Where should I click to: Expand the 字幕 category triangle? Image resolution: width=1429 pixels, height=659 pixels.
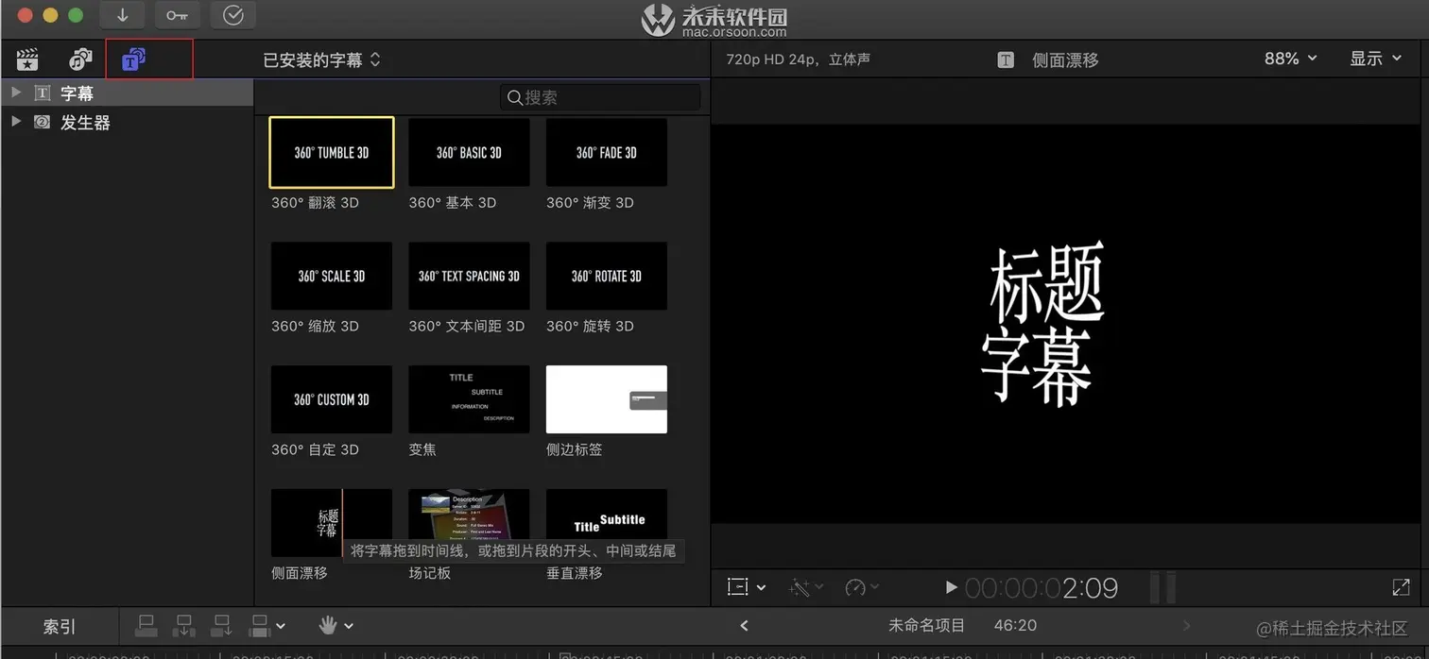[15, 93]
